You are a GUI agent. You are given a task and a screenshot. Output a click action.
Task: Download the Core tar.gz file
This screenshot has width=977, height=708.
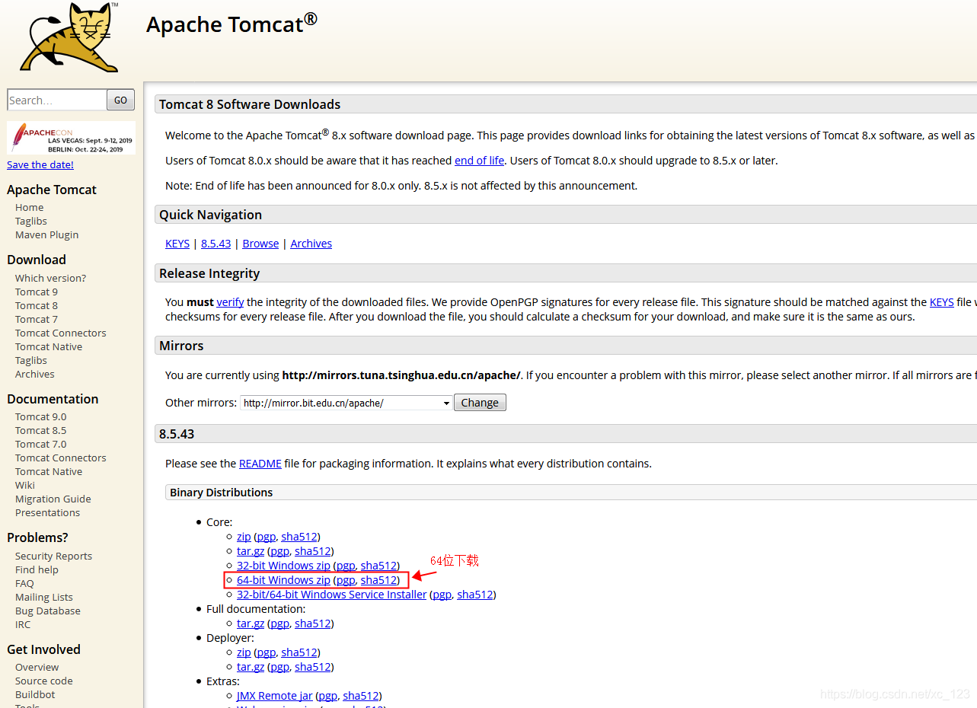(x=251, y=551)
